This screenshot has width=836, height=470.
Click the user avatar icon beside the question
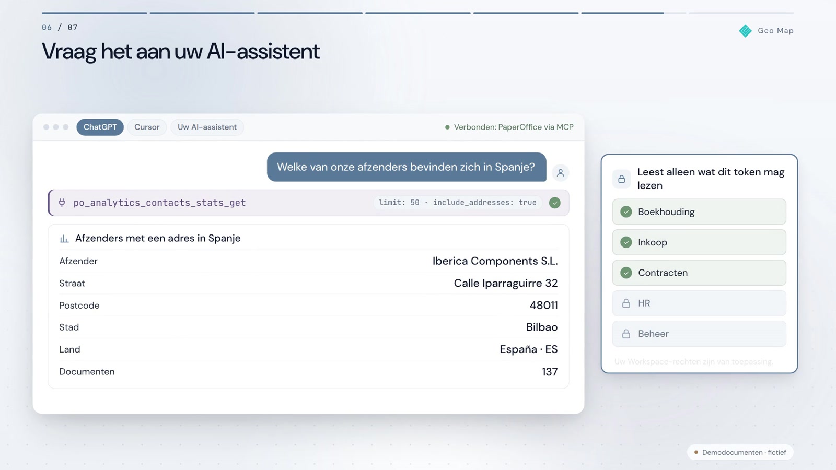coord(560,173)
